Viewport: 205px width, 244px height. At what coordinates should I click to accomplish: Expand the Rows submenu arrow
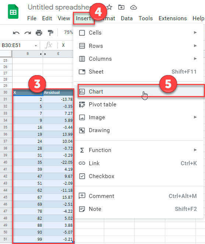click(x=195, y=46)
